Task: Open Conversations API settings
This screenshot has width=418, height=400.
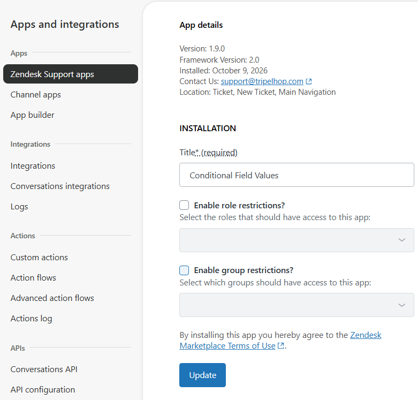Action: pyautogui.click(x=44, y=369)
